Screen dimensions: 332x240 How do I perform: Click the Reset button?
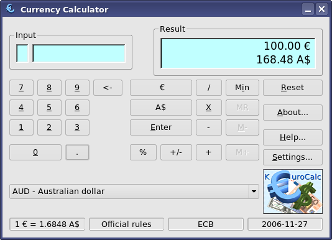pos(293,88)
